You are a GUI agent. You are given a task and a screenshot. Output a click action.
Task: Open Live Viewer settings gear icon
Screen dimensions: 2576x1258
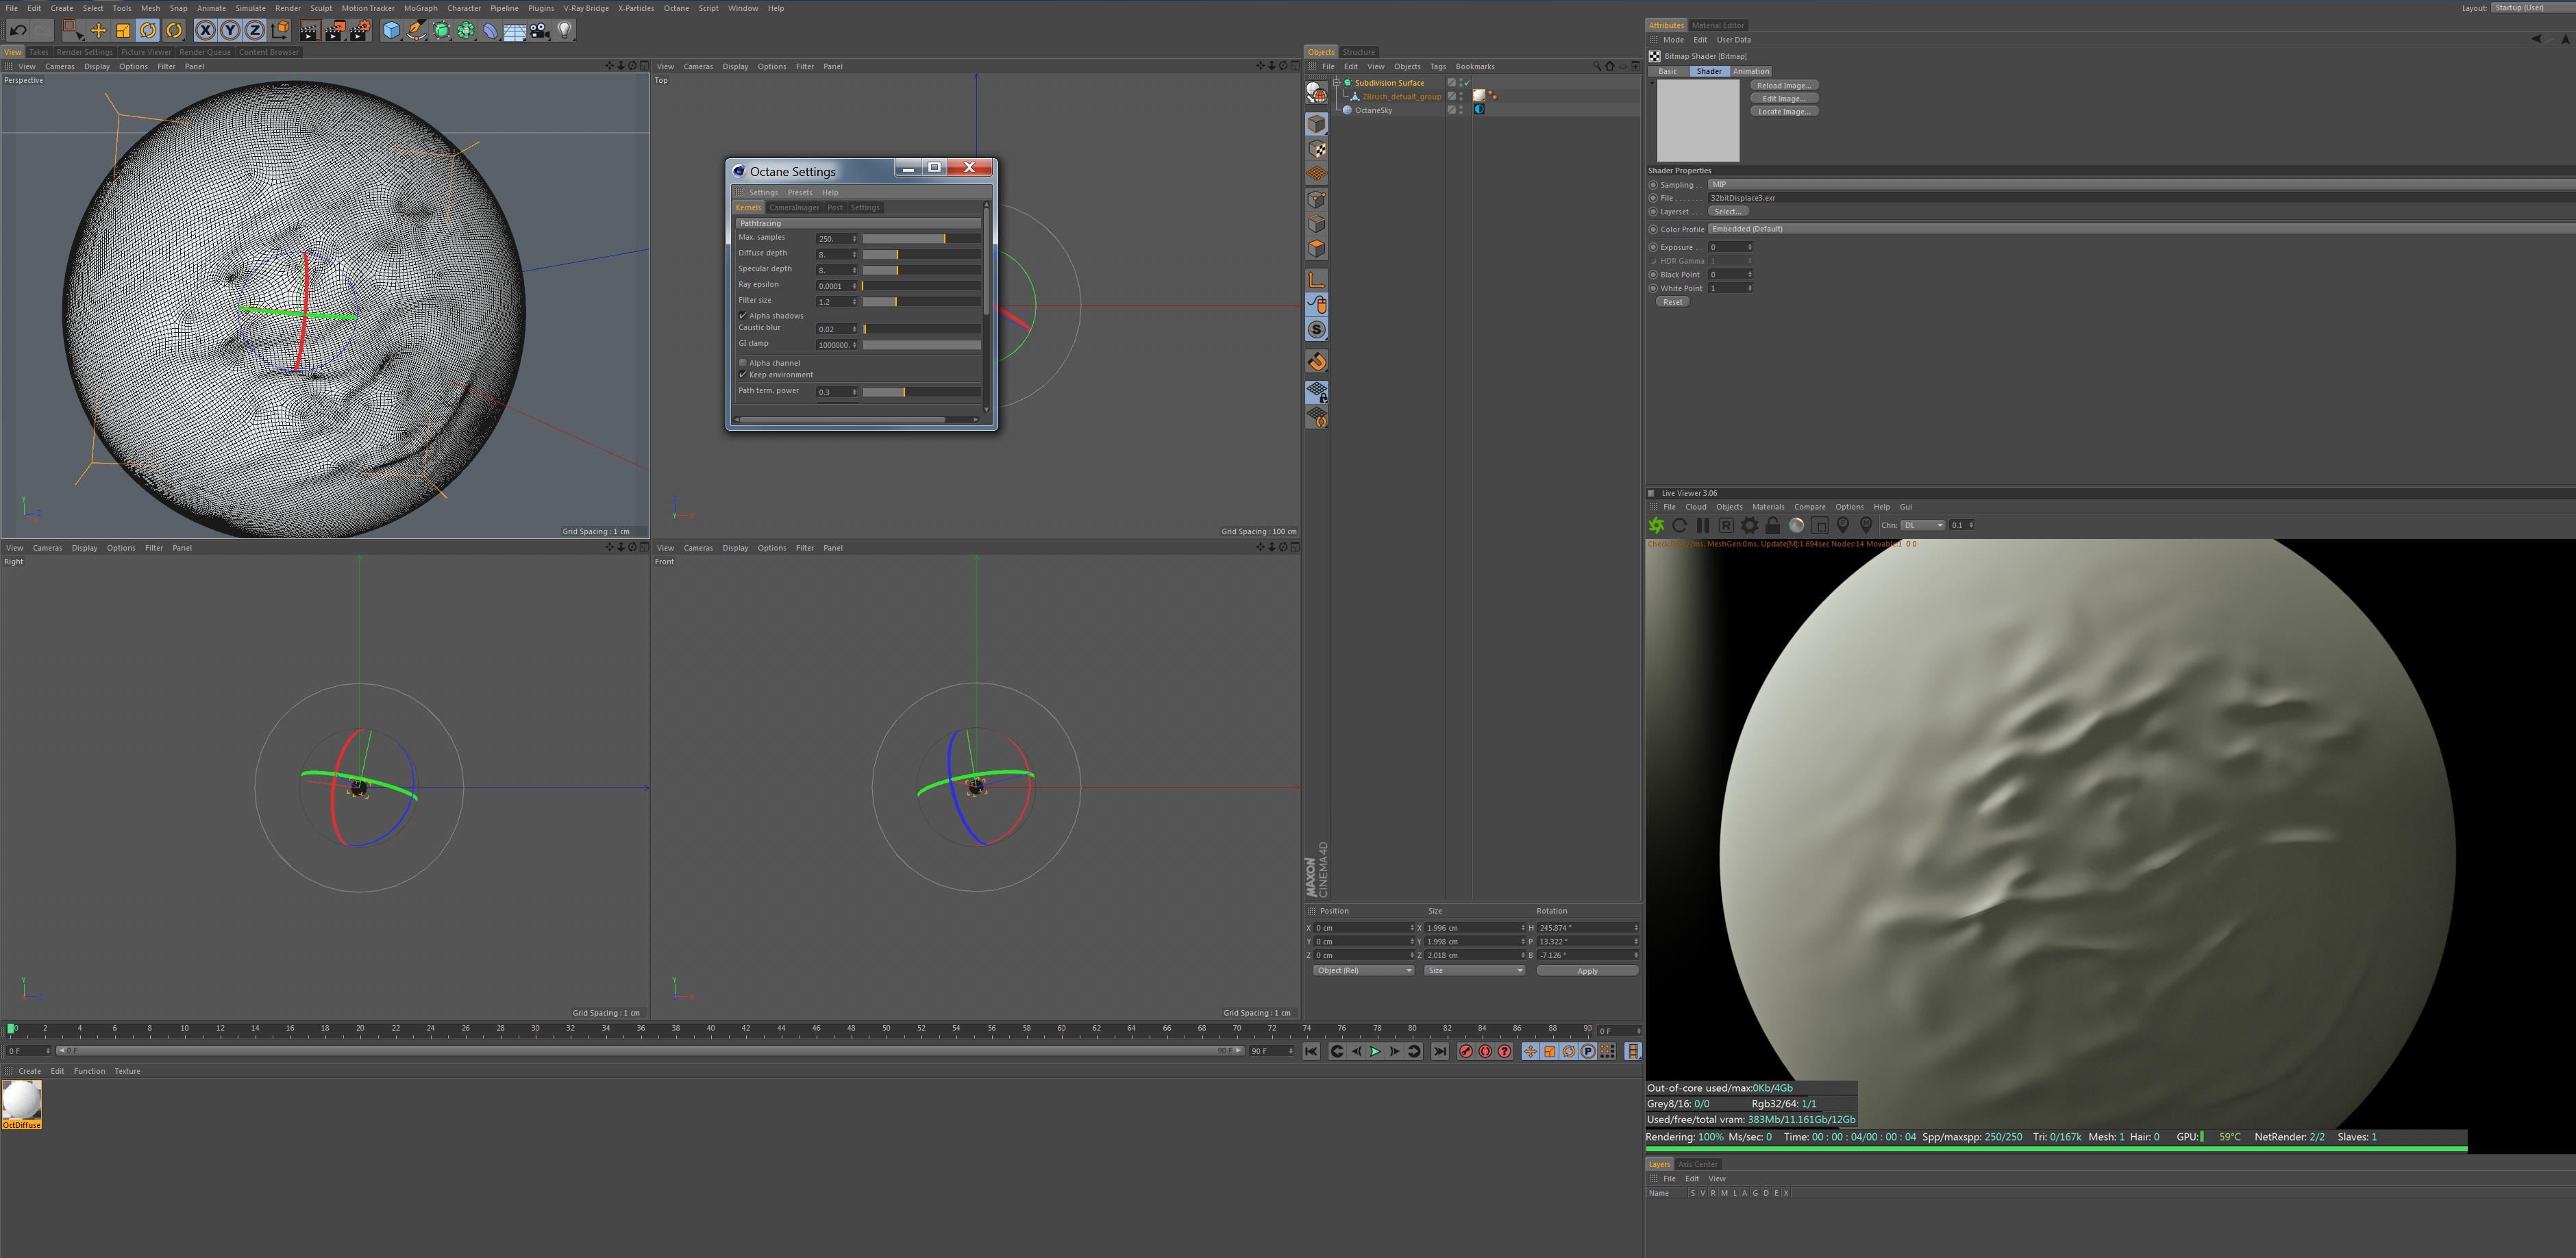pyautogui.click(x=1749, y=525)
